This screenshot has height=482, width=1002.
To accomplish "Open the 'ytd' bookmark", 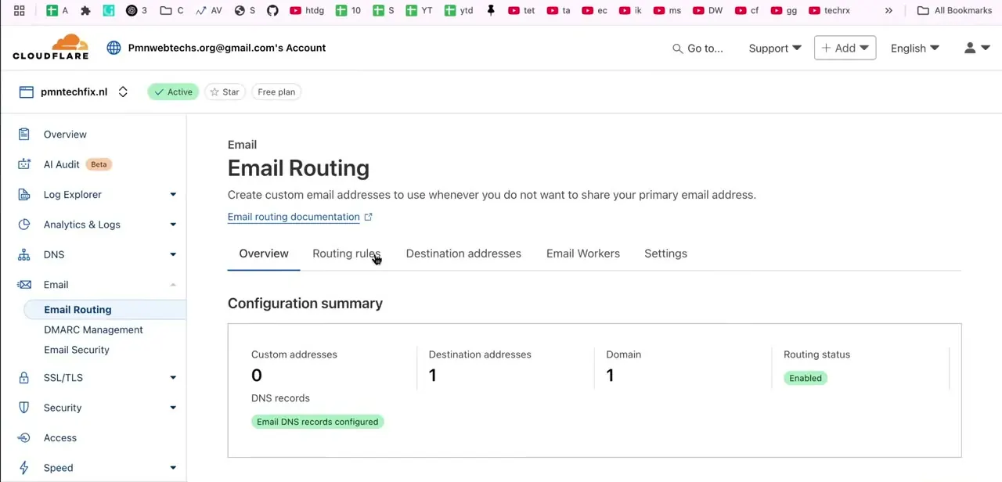I will click(459, 10).
